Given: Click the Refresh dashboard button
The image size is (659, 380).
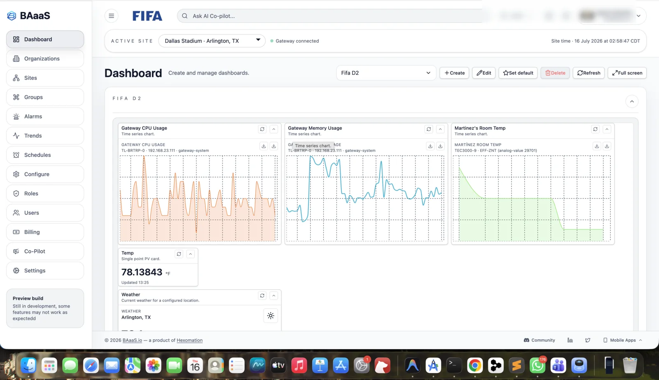Looking at the screenshot, I should [589, 73].
